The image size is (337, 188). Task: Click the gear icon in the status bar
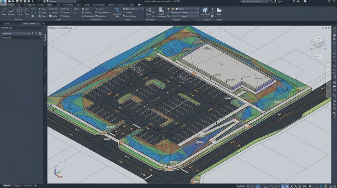coord(310,186)
